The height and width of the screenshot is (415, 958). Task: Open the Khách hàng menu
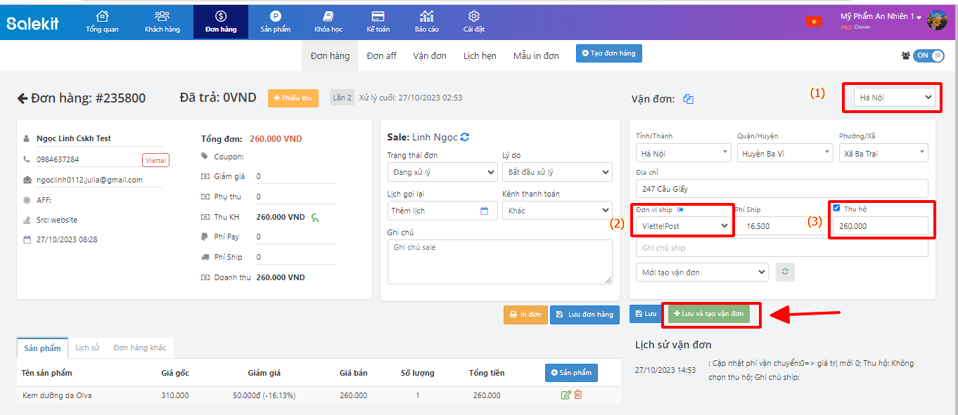coord(162,21)
